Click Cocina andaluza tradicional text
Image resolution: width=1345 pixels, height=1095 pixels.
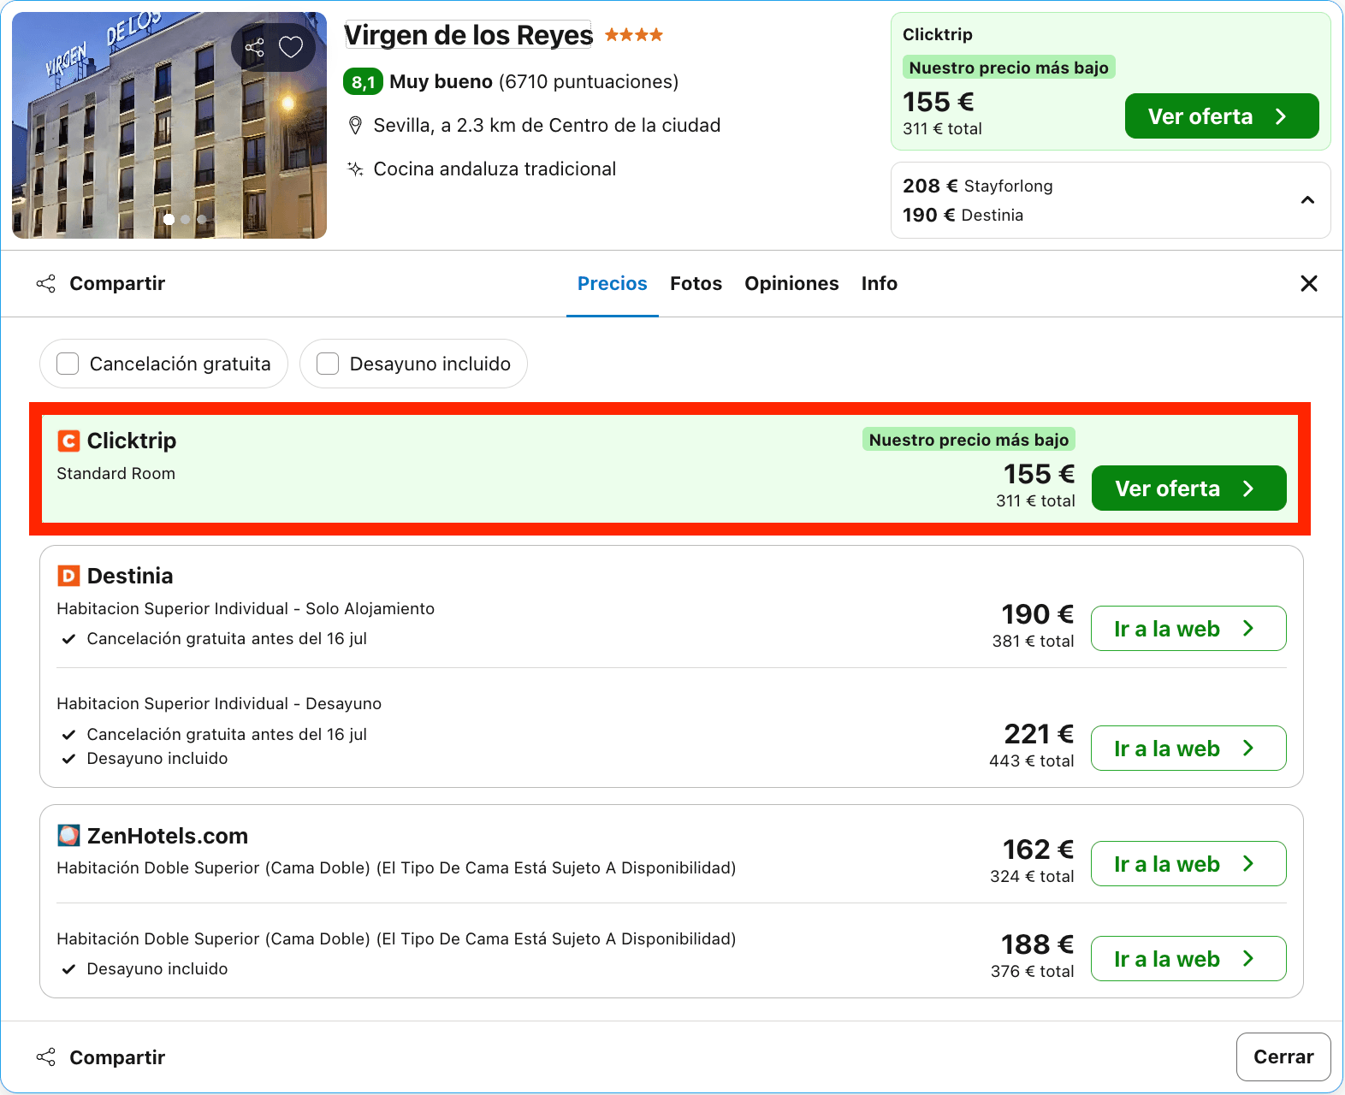pyautogui.click(x=495, y=169)
